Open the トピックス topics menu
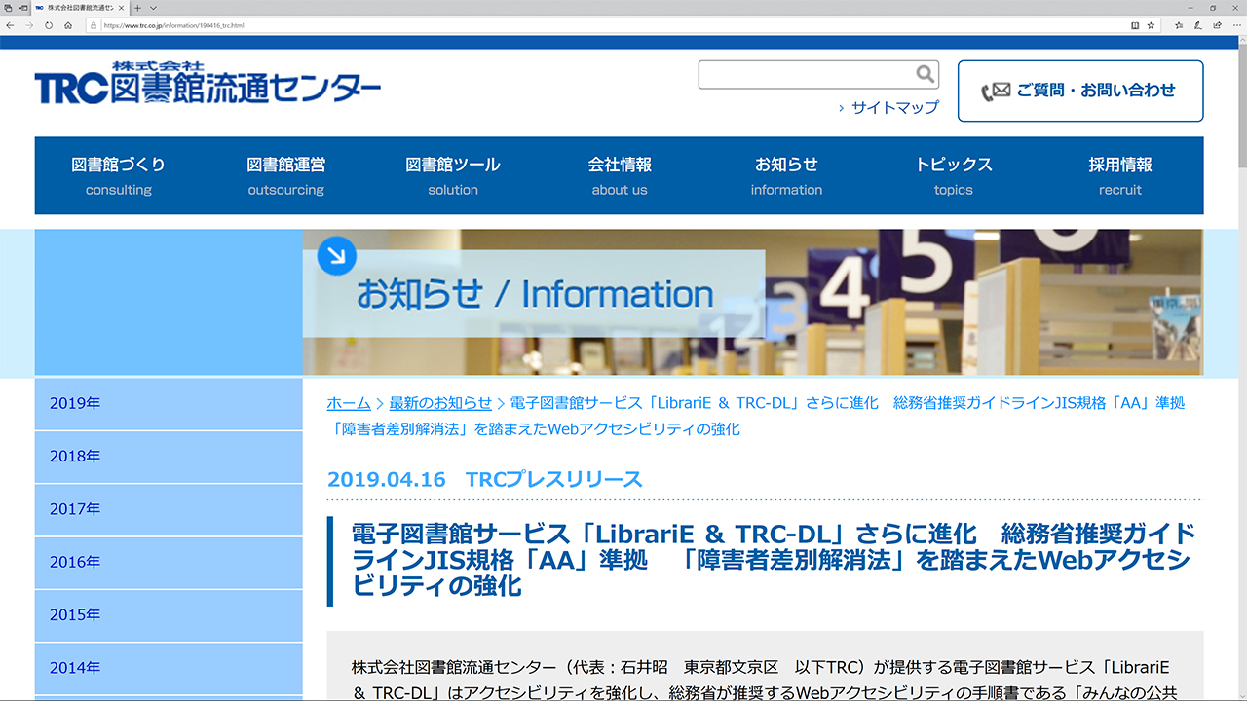 tap(954, 175)
